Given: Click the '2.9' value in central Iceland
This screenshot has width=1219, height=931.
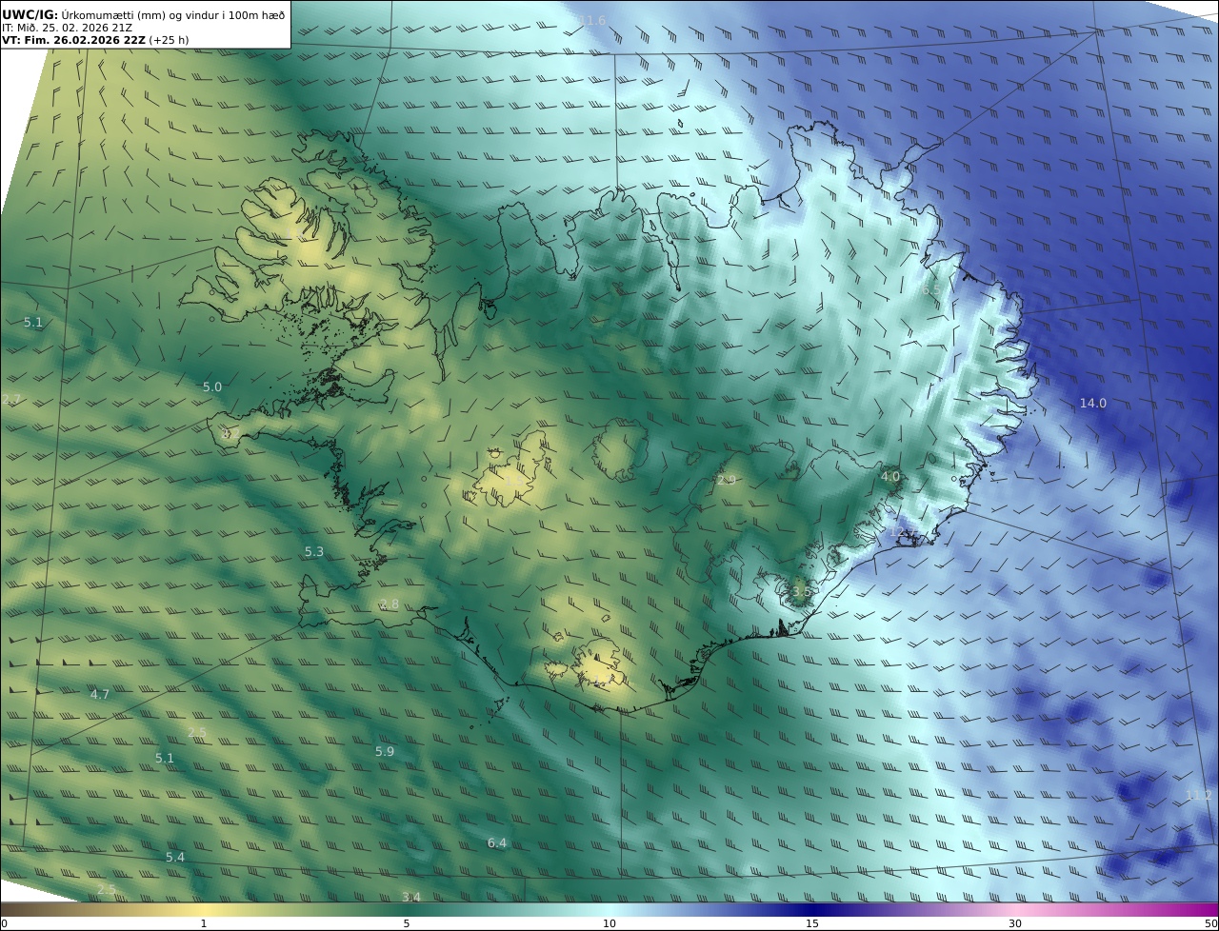Looking at the screenshot, I should [x=726, y=479].
